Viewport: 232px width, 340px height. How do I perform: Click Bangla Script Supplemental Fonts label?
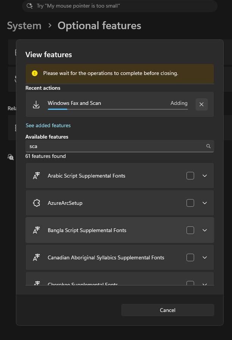click(87, 230)
